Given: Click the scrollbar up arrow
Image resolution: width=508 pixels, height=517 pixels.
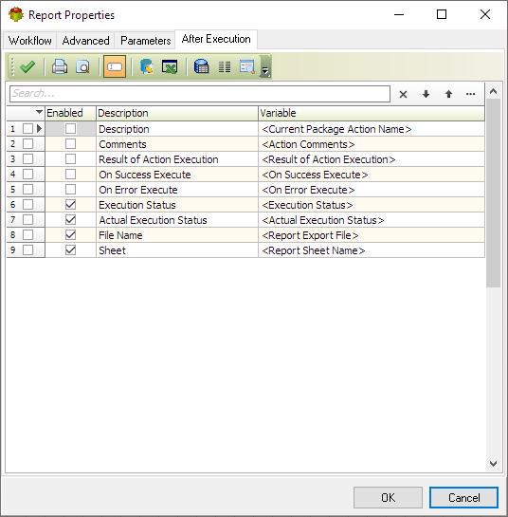Looking at the screenshot, I should tap(493, 91).
